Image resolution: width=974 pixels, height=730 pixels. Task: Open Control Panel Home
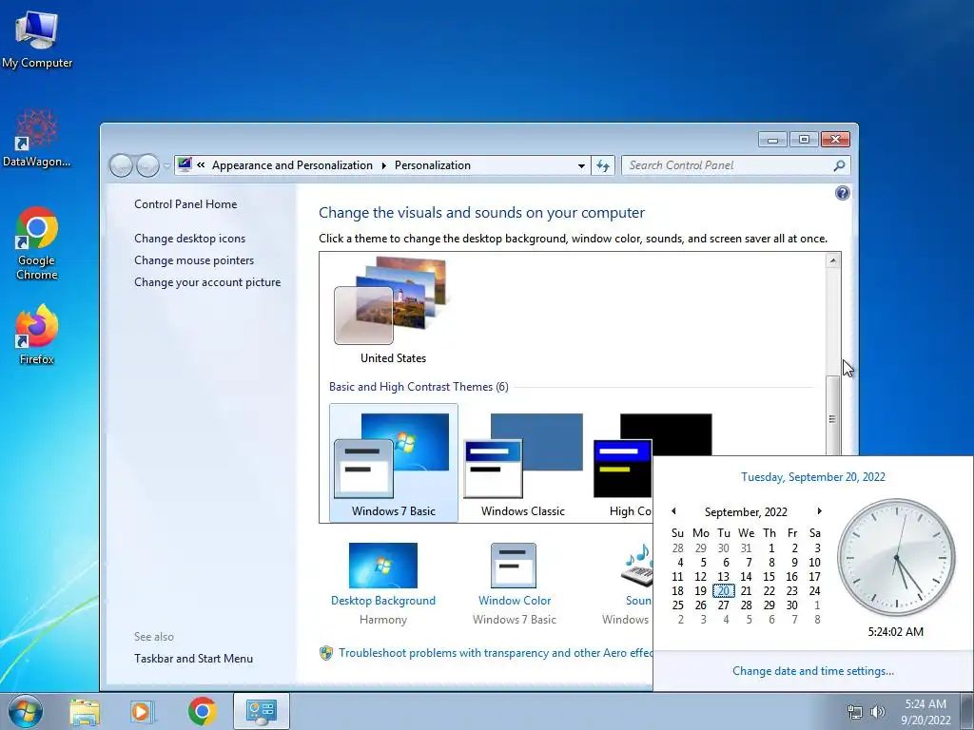click(x=185, y=204)
